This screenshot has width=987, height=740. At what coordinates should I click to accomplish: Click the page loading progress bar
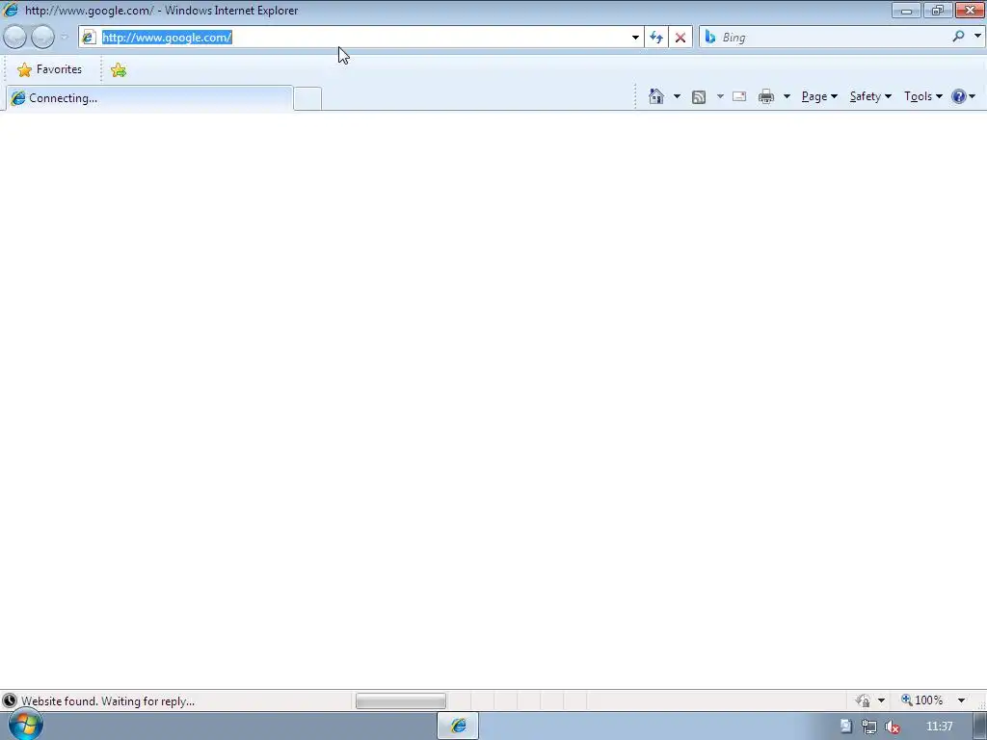(x=400, y=700)
